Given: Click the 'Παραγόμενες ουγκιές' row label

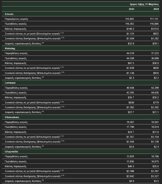Looking at the screenshot, I should pyautogui.click(x=17, y=19).
